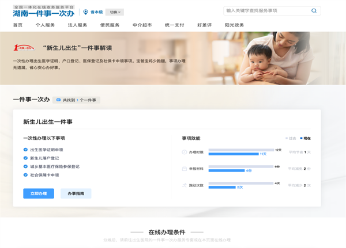Click the service search input field
Image resolution: width=346 pixels, height=248 pixels.
tap(265, 10)
